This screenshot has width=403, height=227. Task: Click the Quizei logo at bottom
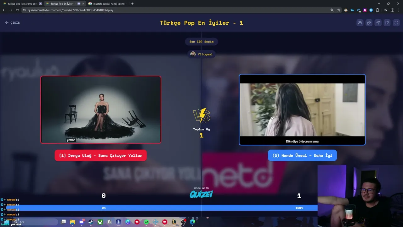coord(201,194)
